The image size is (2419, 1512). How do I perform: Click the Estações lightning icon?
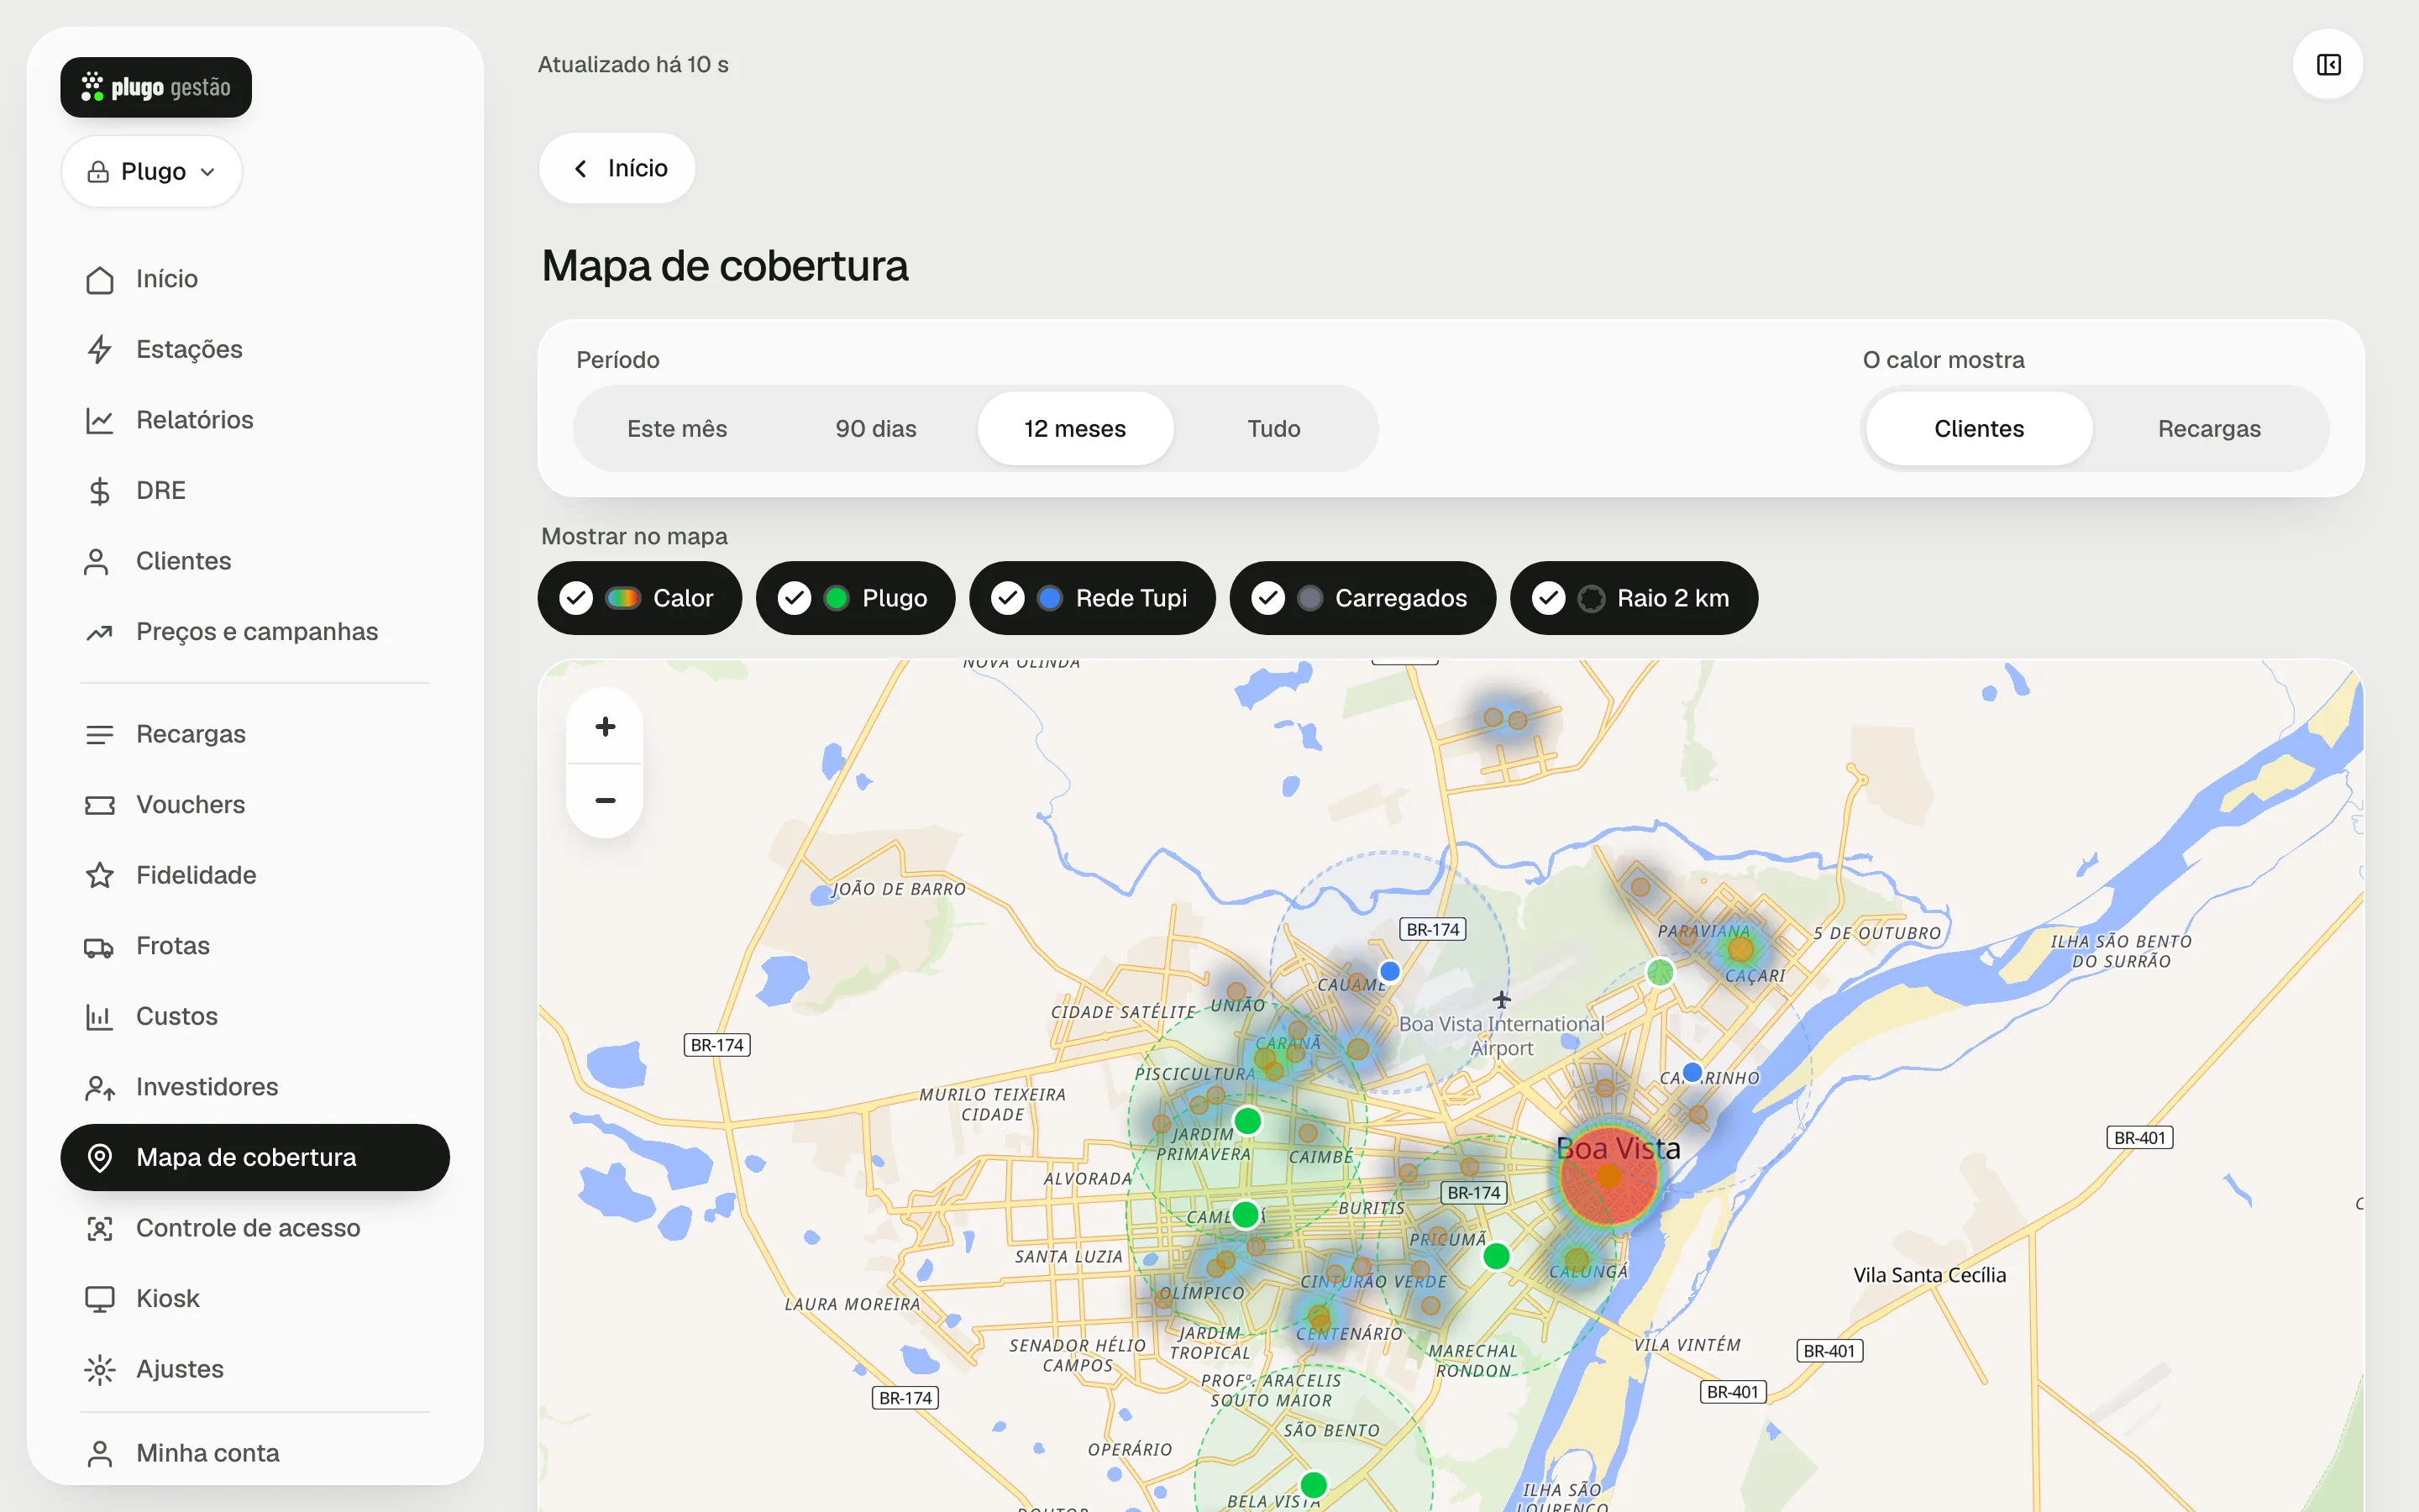pyautogui.click(x=99, y=349)
